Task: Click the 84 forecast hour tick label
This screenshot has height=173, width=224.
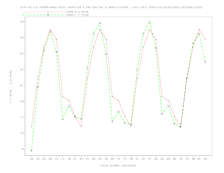Action: [206, 159]
